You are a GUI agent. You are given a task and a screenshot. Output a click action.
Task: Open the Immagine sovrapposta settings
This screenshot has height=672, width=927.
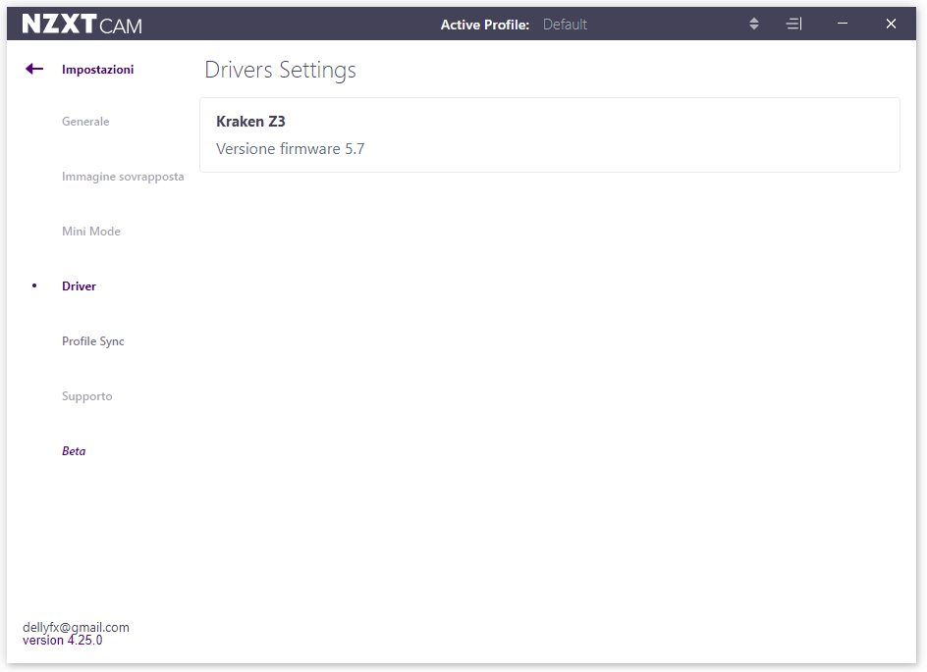tap(123, 177)
